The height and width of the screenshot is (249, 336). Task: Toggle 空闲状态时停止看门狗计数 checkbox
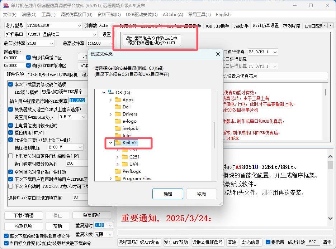click(10, 172)
